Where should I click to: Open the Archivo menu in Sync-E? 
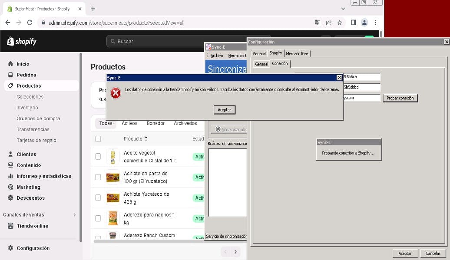pyautogui.click(x=217, y=56)
